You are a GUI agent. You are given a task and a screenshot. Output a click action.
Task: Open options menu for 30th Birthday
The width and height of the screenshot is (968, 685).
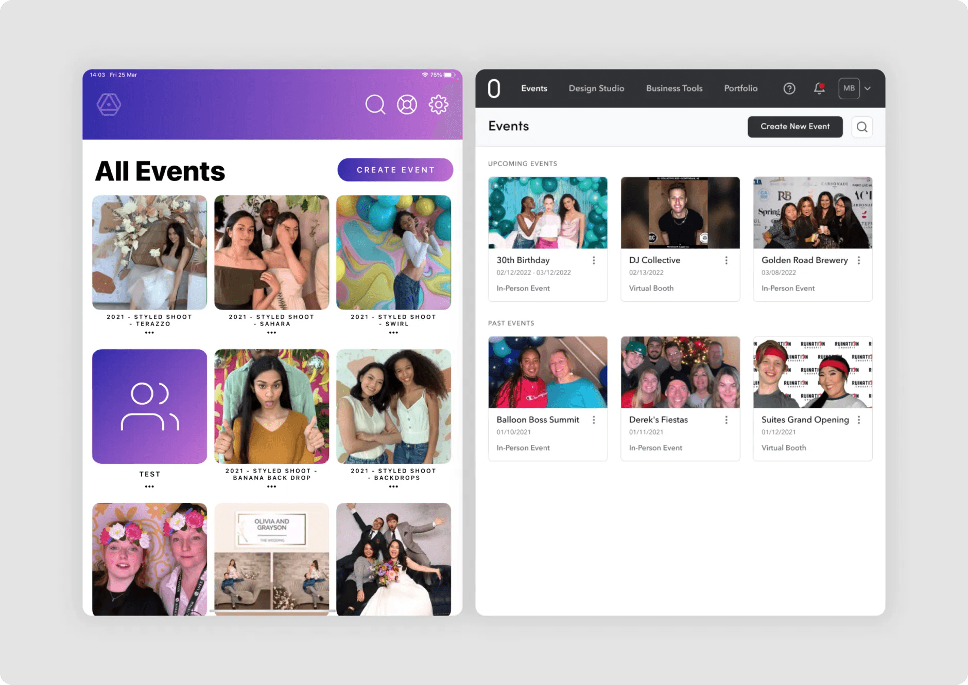pyautogui.click(x=594, y=261)
